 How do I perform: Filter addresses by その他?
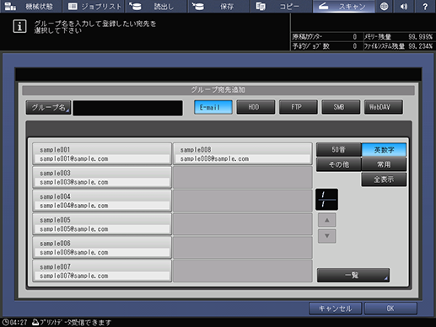[x=338, y=164]
